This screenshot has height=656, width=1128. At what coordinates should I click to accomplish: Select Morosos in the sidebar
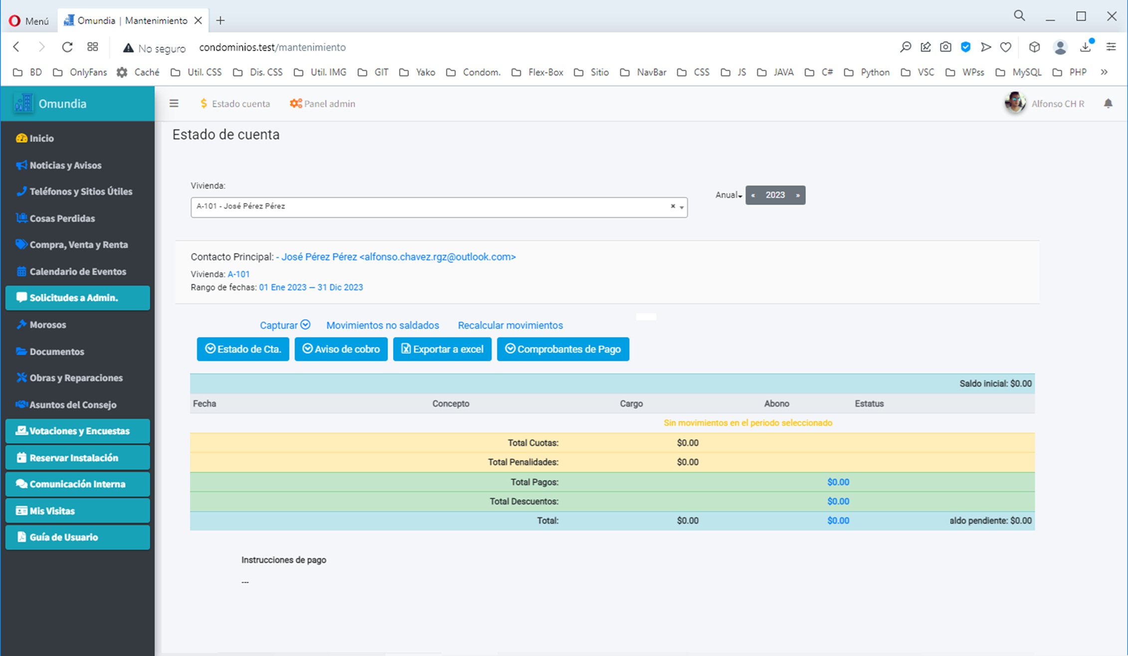point(47,325)
